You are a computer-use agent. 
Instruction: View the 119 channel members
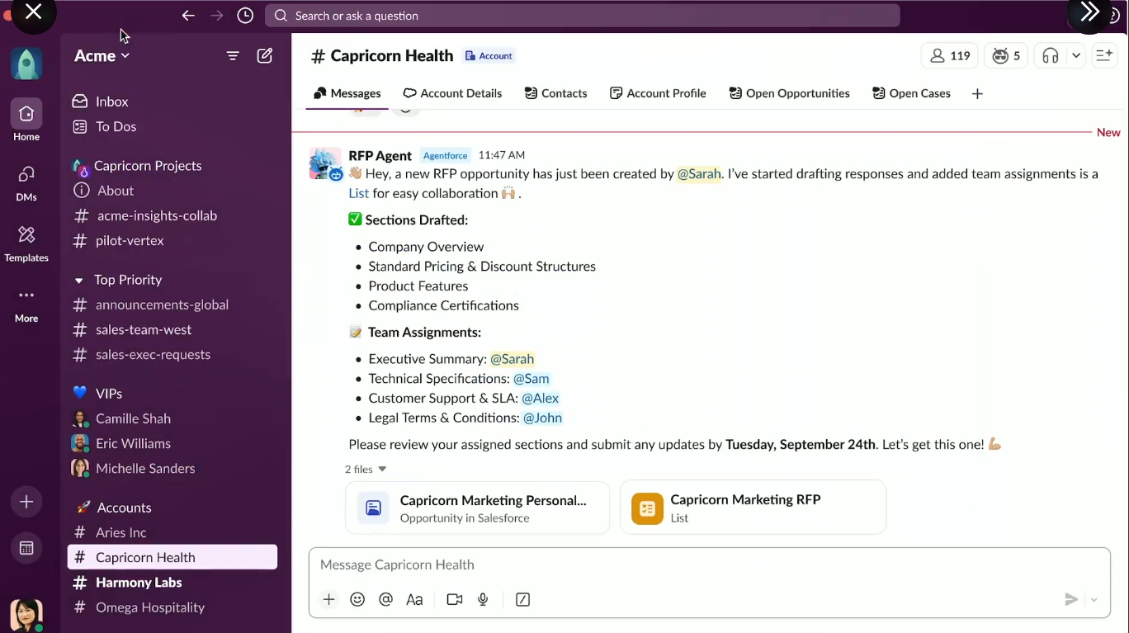(949, 56)
